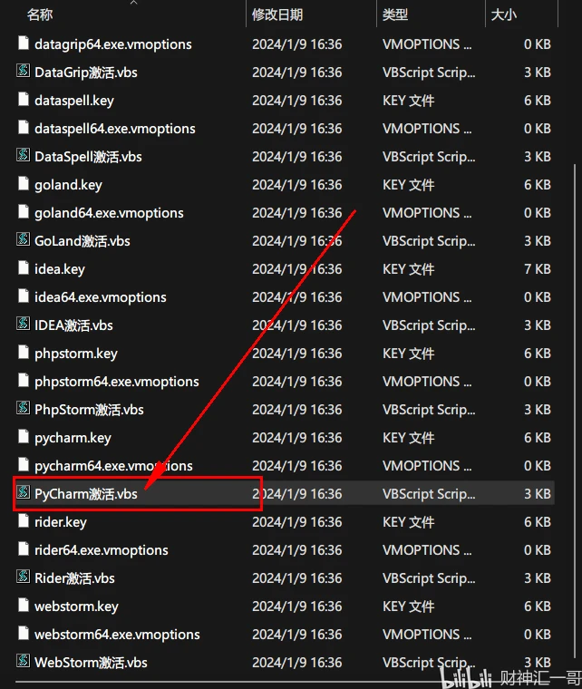Select the file name DataSpell激活.vbs

tap(88, 157)
